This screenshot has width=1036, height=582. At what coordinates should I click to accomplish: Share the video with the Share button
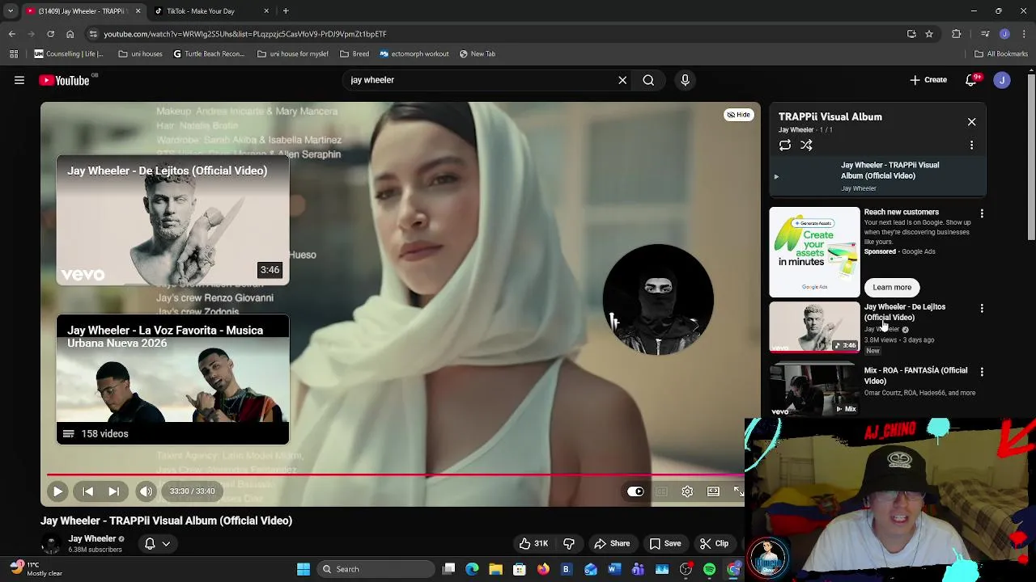point(612,543)
